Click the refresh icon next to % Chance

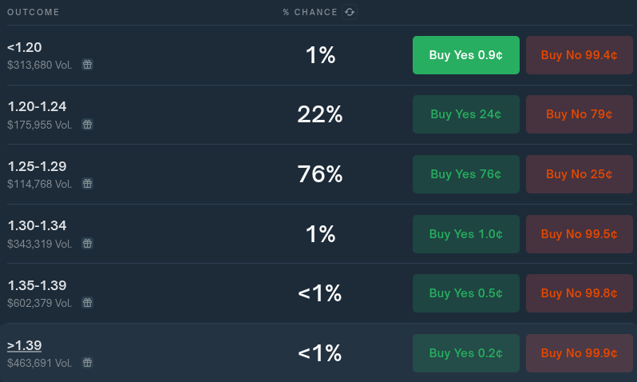(x=350, y=12)
